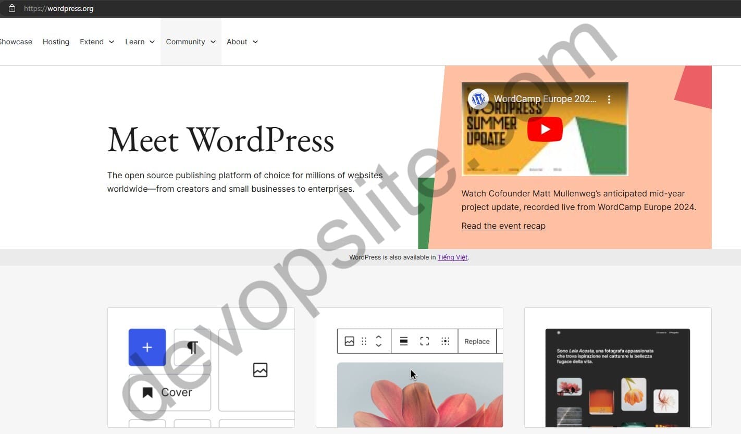
Task: Open the About menu item
Action: click(x=237, y=42)
